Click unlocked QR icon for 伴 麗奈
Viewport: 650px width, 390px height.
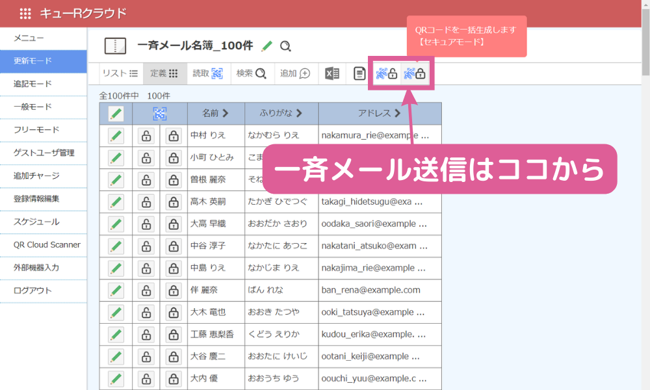pos(146,291)
